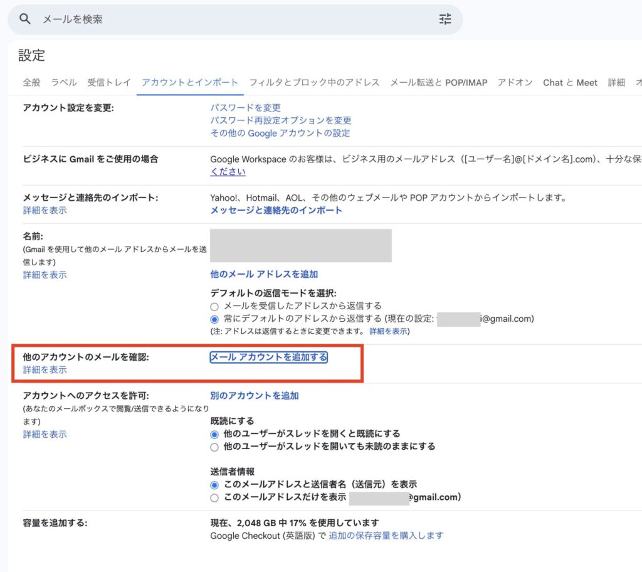Image resolution: width=642 pixels, height=572 pixels.
Task: Open the Chat と Meet tab
Action: click(570, 83)
